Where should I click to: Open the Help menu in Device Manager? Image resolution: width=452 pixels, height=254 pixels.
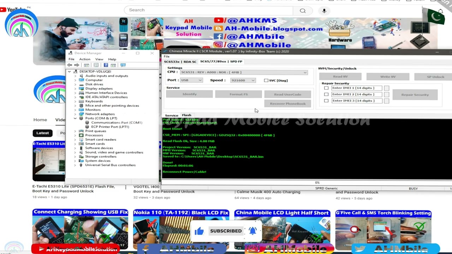112,59
